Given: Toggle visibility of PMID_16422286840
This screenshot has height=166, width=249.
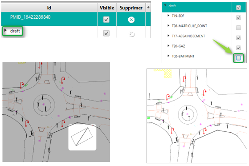Looking at the screenshot, I should (106, 20).
